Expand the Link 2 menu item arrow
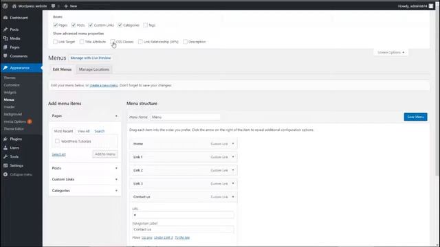Screen dimensions: 440x247 coord(233,170)
